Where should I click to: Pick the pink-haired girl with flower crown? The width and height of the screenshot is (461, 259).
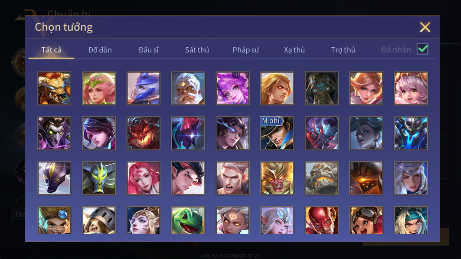coord(99,88)
